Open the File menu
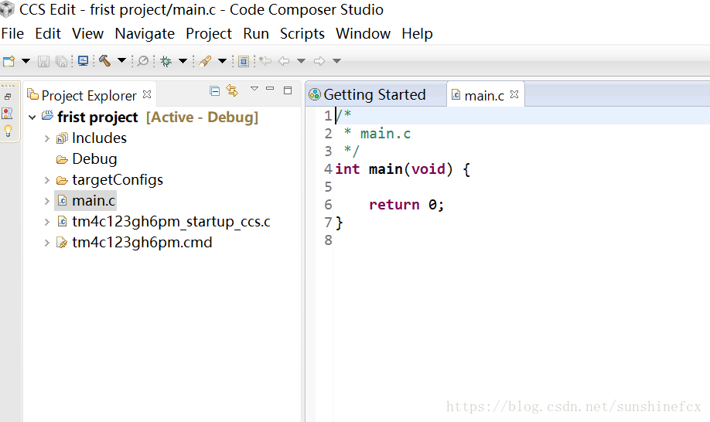 pos(12,33)
